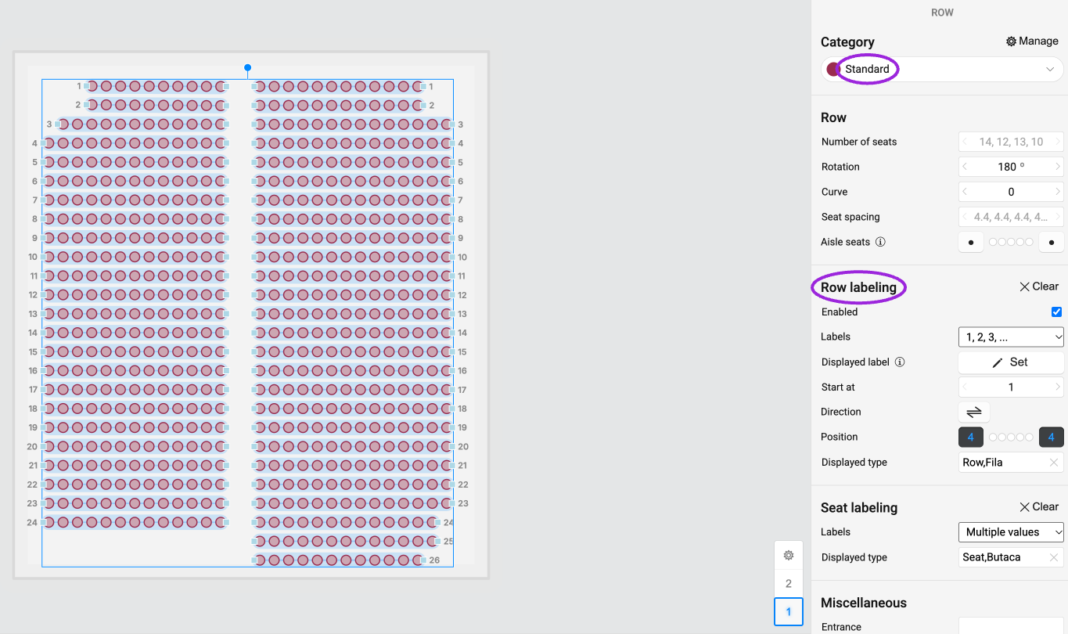Open the Manage categories gear

tap(1011, 41)
